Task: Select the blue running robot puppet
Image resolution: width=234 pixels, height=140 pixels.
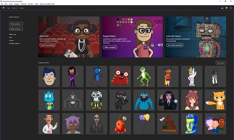Action: (97, 77)
